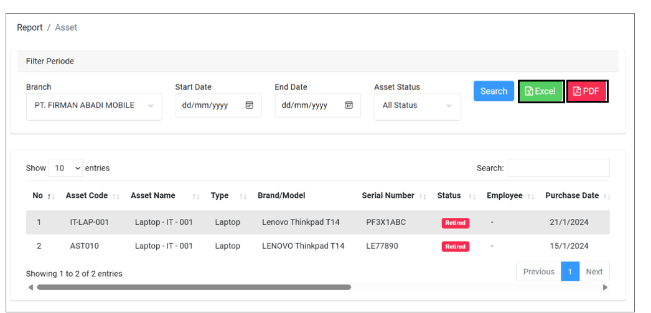Image resolution: width=651 pixels, height=313 pixels.
Task: Sort by Status column arrows
Action: tap(472, 196)
